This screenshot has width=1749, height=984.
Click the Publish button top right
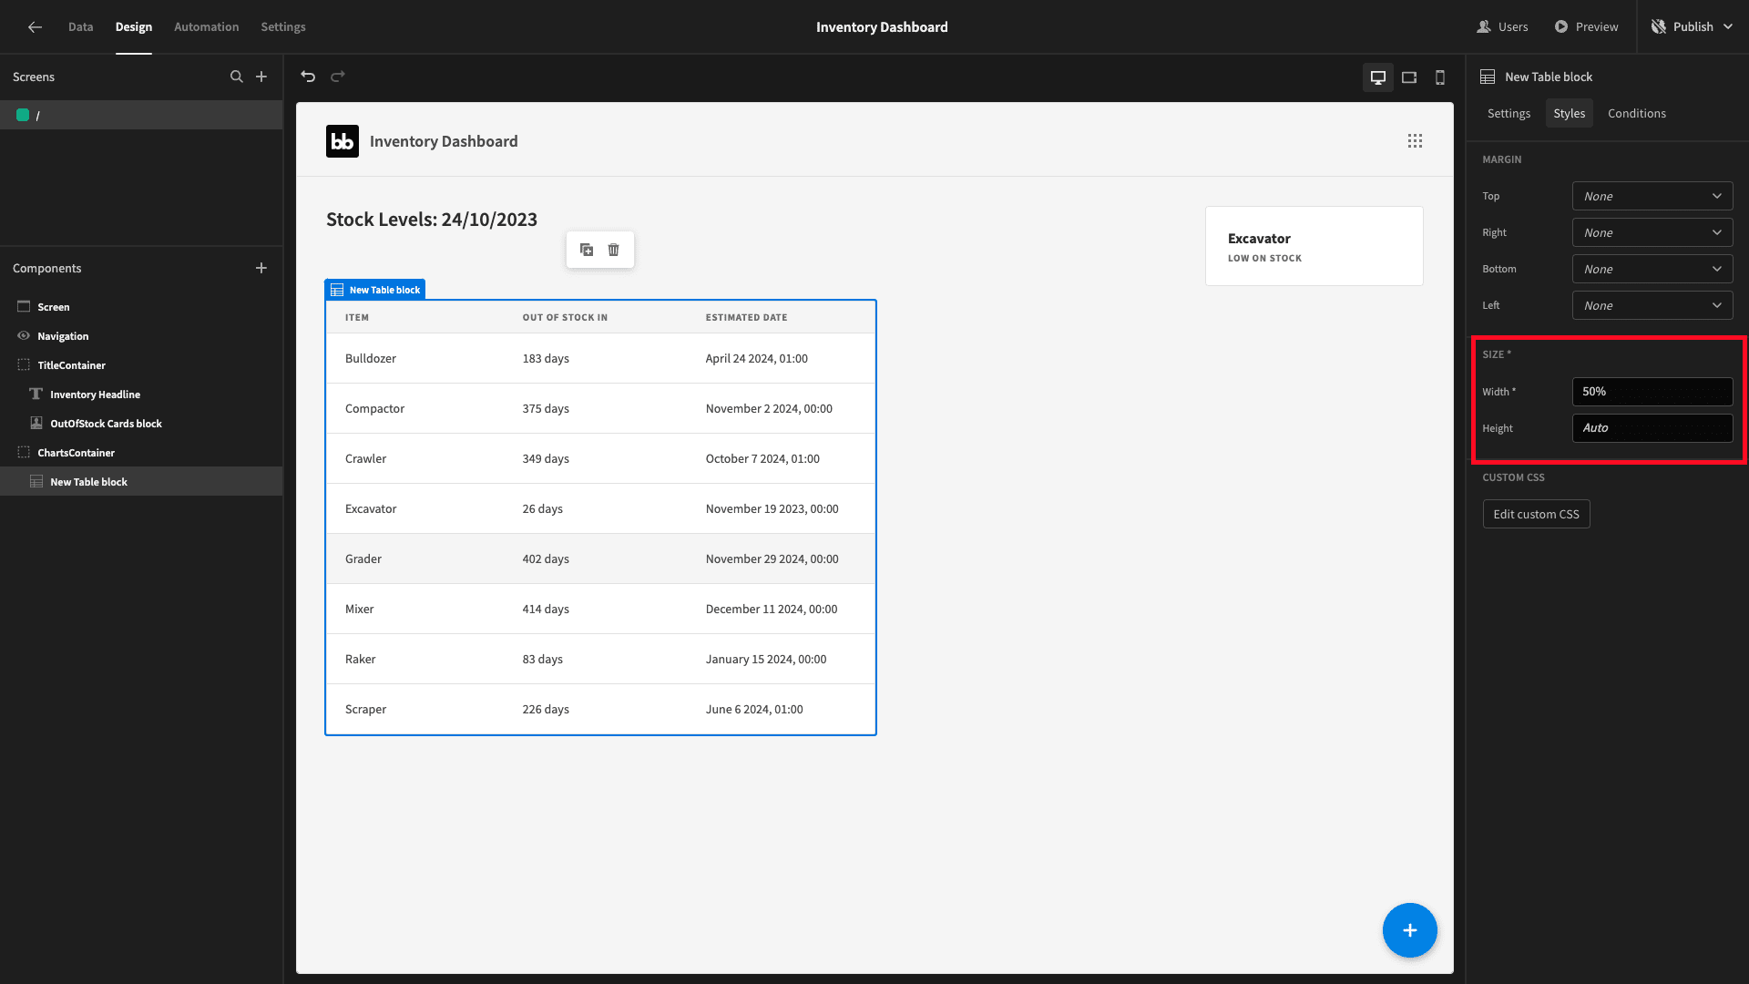[1689, 26]
